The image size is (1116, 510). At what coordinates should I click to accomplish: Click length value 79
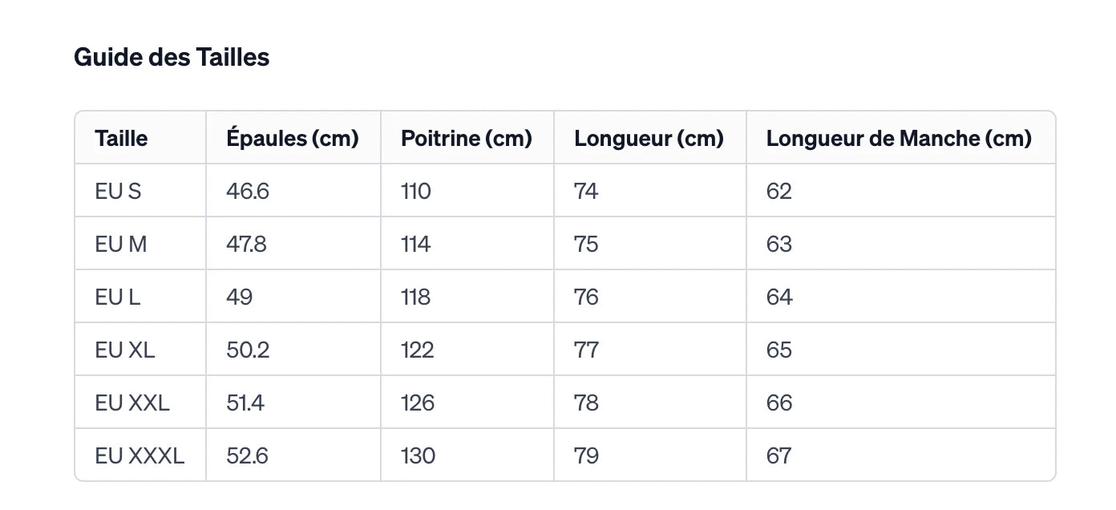(586, 455)
